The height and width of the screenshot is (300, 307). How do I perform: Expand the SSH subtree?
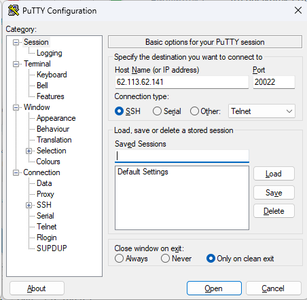29,205
